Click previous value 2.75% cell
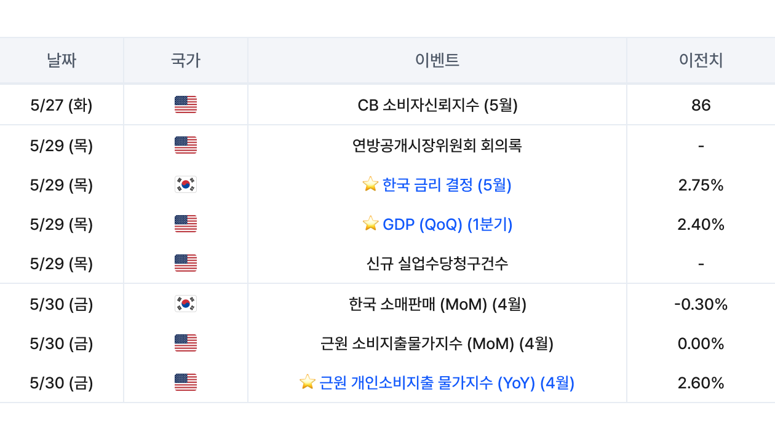 [701, 185]
